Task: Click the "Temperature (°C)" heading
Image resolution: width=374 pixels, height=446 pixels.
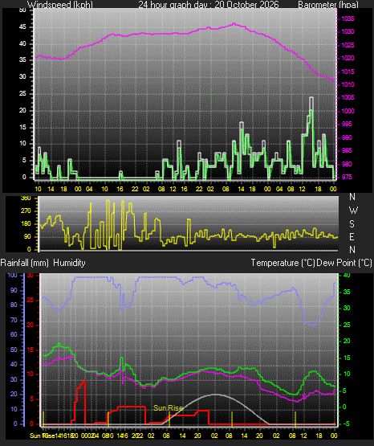Action: tap(283, 263)
